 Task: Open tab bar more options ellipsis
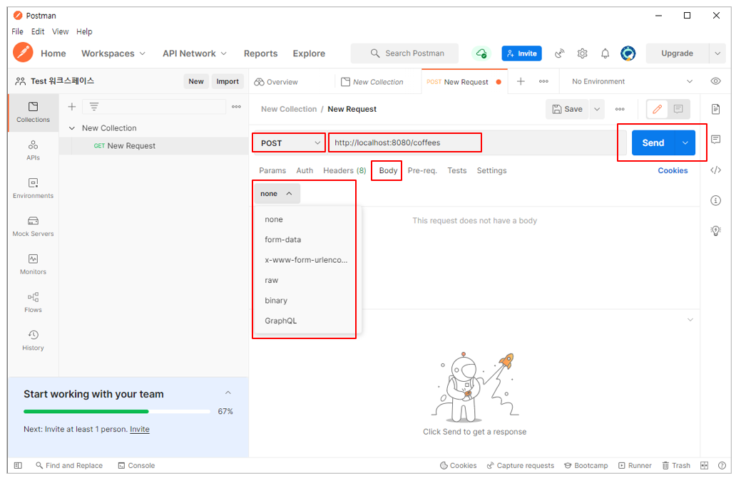pyautogui.click(x=543, y=81)
